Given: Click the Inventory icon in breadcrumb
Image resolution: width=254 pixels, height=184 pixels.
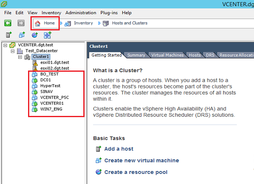Looking at the screenshot, I should 68,24.
